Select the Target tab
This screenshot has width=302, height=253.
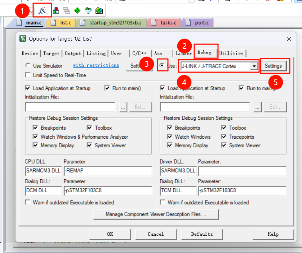coord(51,53)
